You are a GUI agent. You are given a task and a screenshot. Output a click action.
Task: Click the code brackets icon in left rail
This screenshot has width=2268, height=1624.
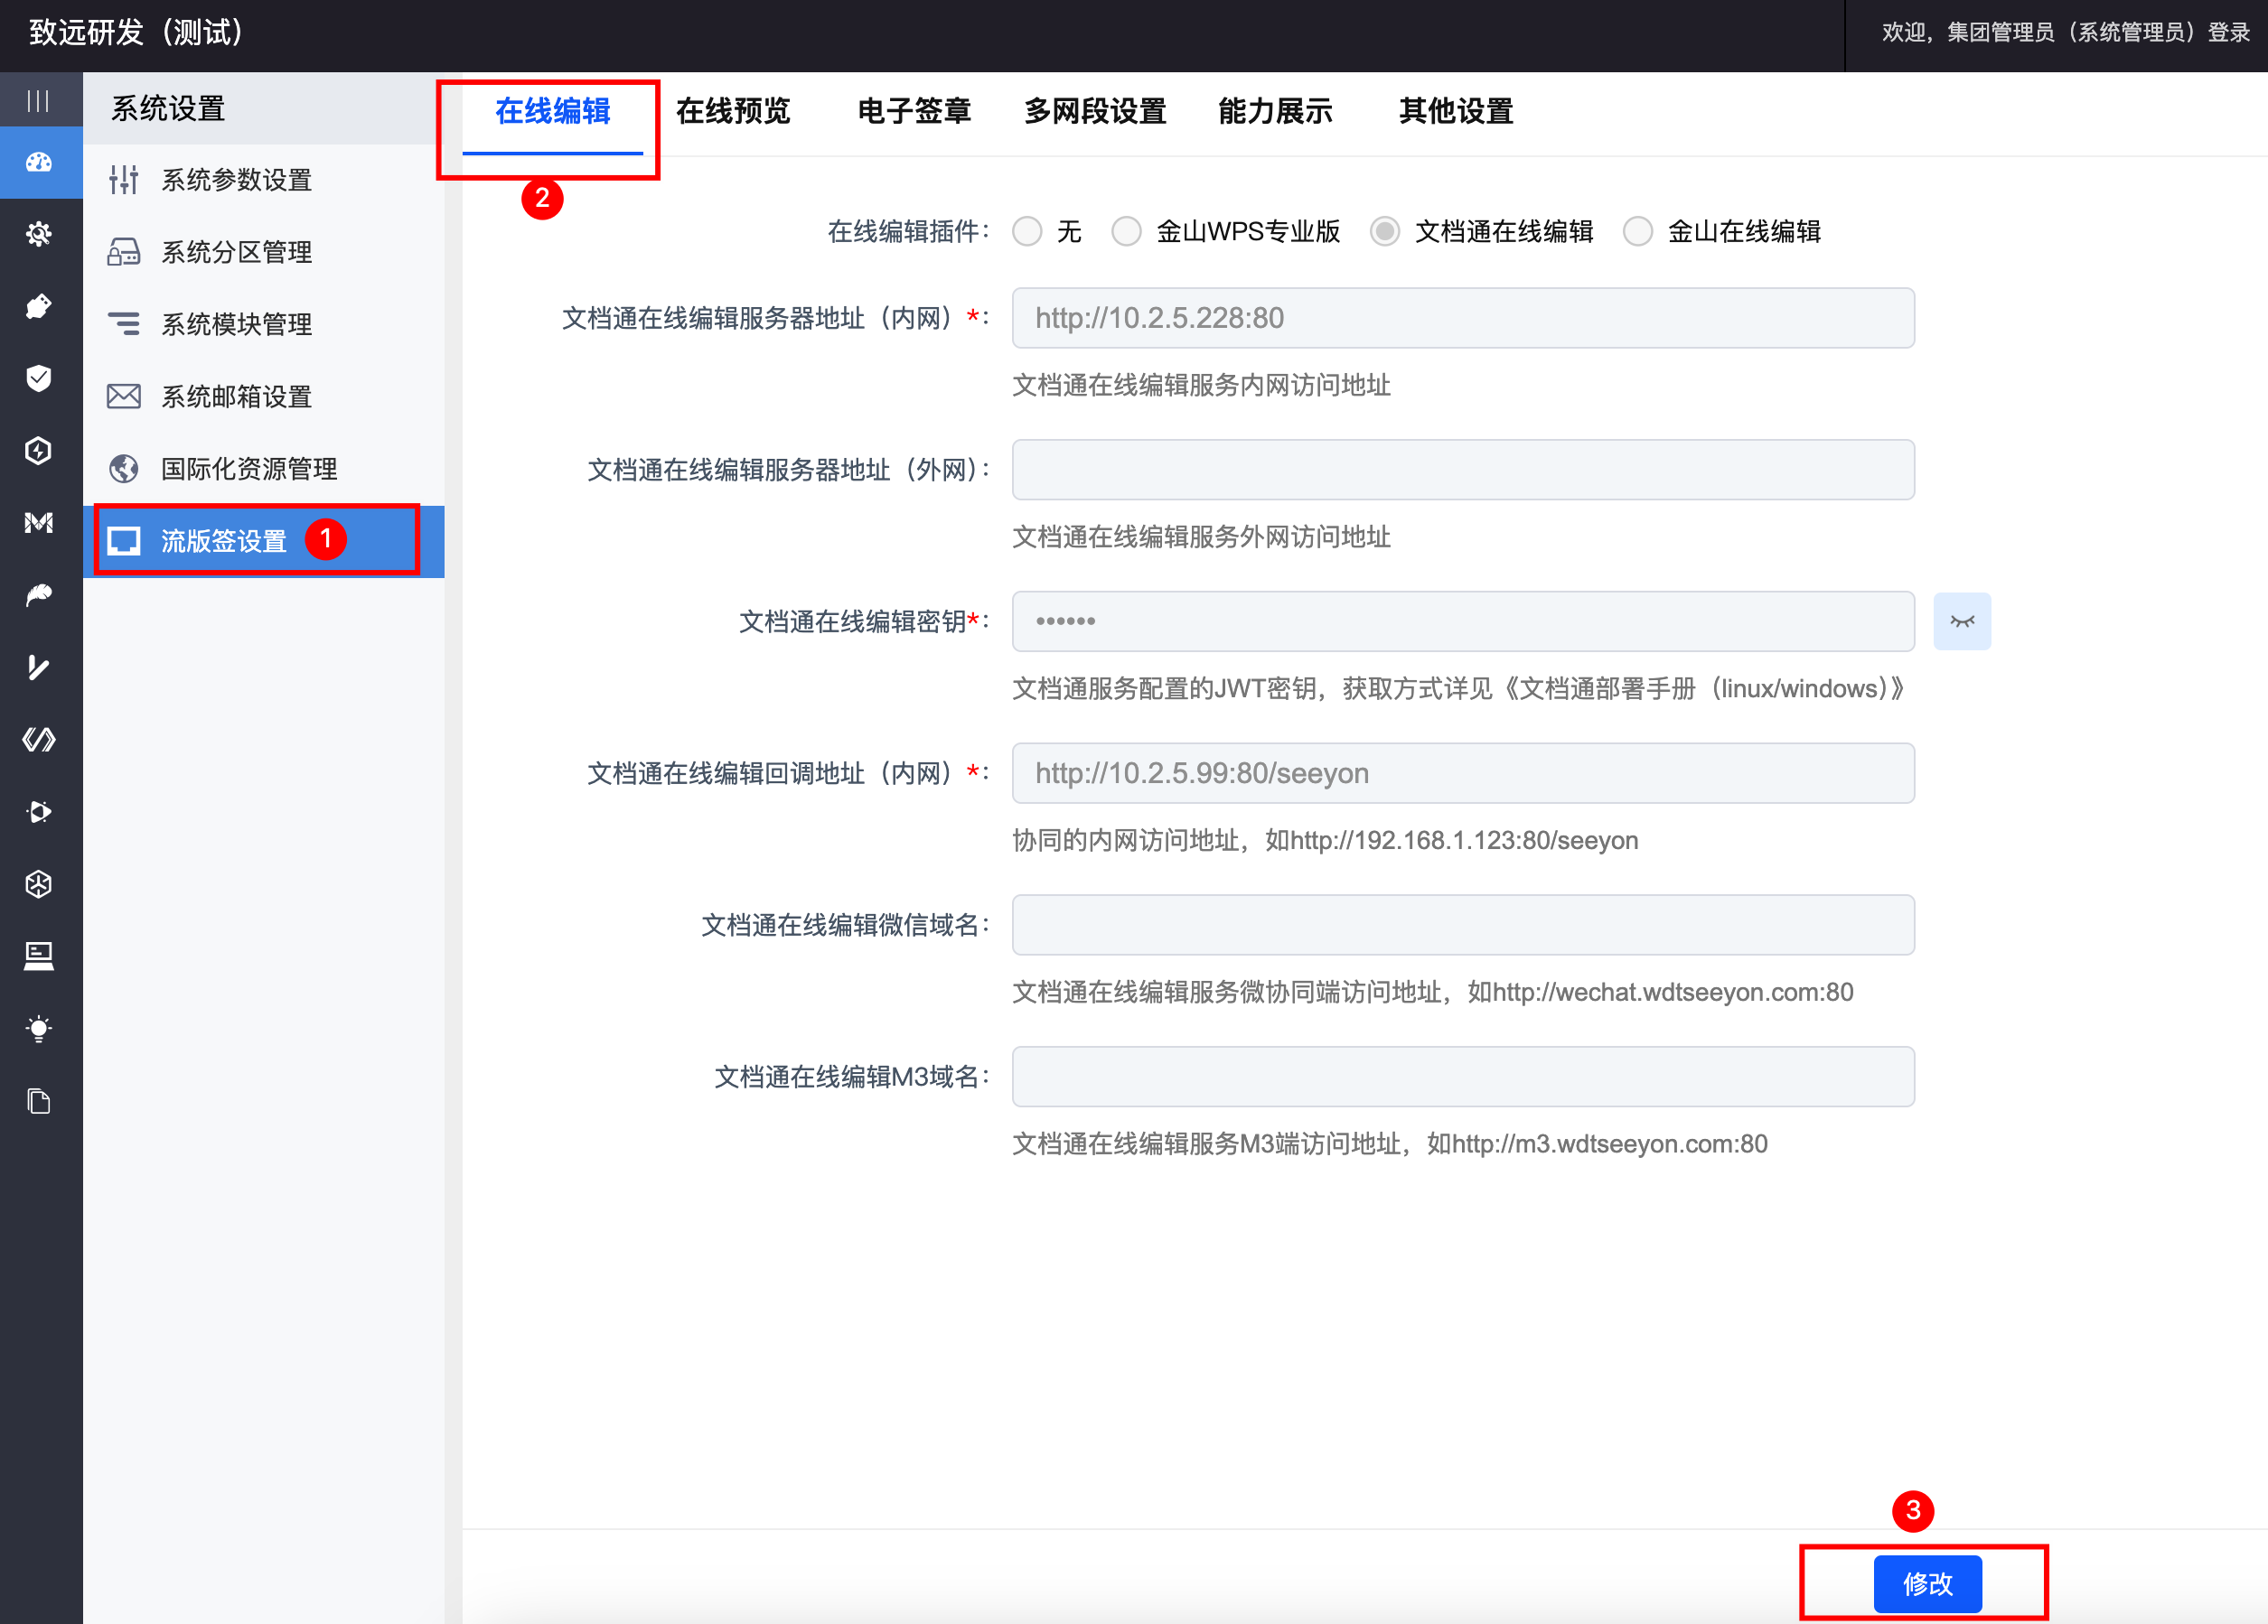39,740
